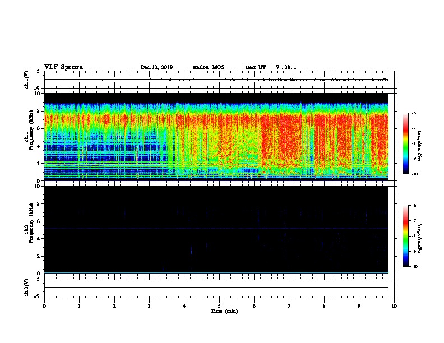
Task: Click the "0" tick on the time axis
Action: (44, 305)
